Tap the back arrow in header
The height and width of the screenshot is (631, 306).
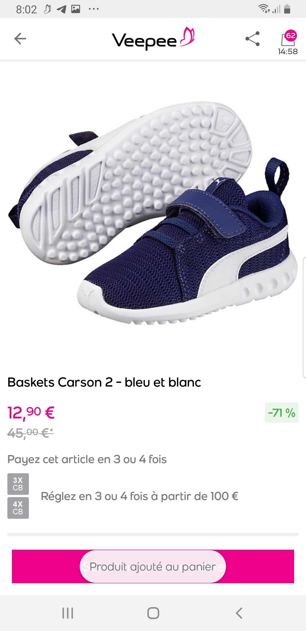coord(20,39)
